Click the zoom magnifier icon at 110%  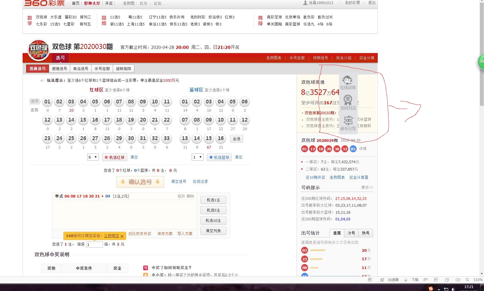(x=467, y=280)
